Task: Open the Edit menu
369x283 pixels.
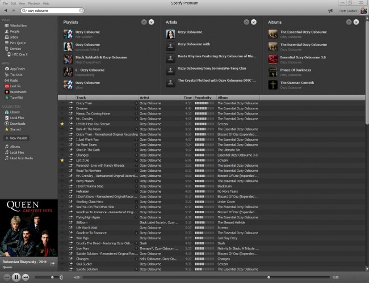Action: [x=14, y=3]
